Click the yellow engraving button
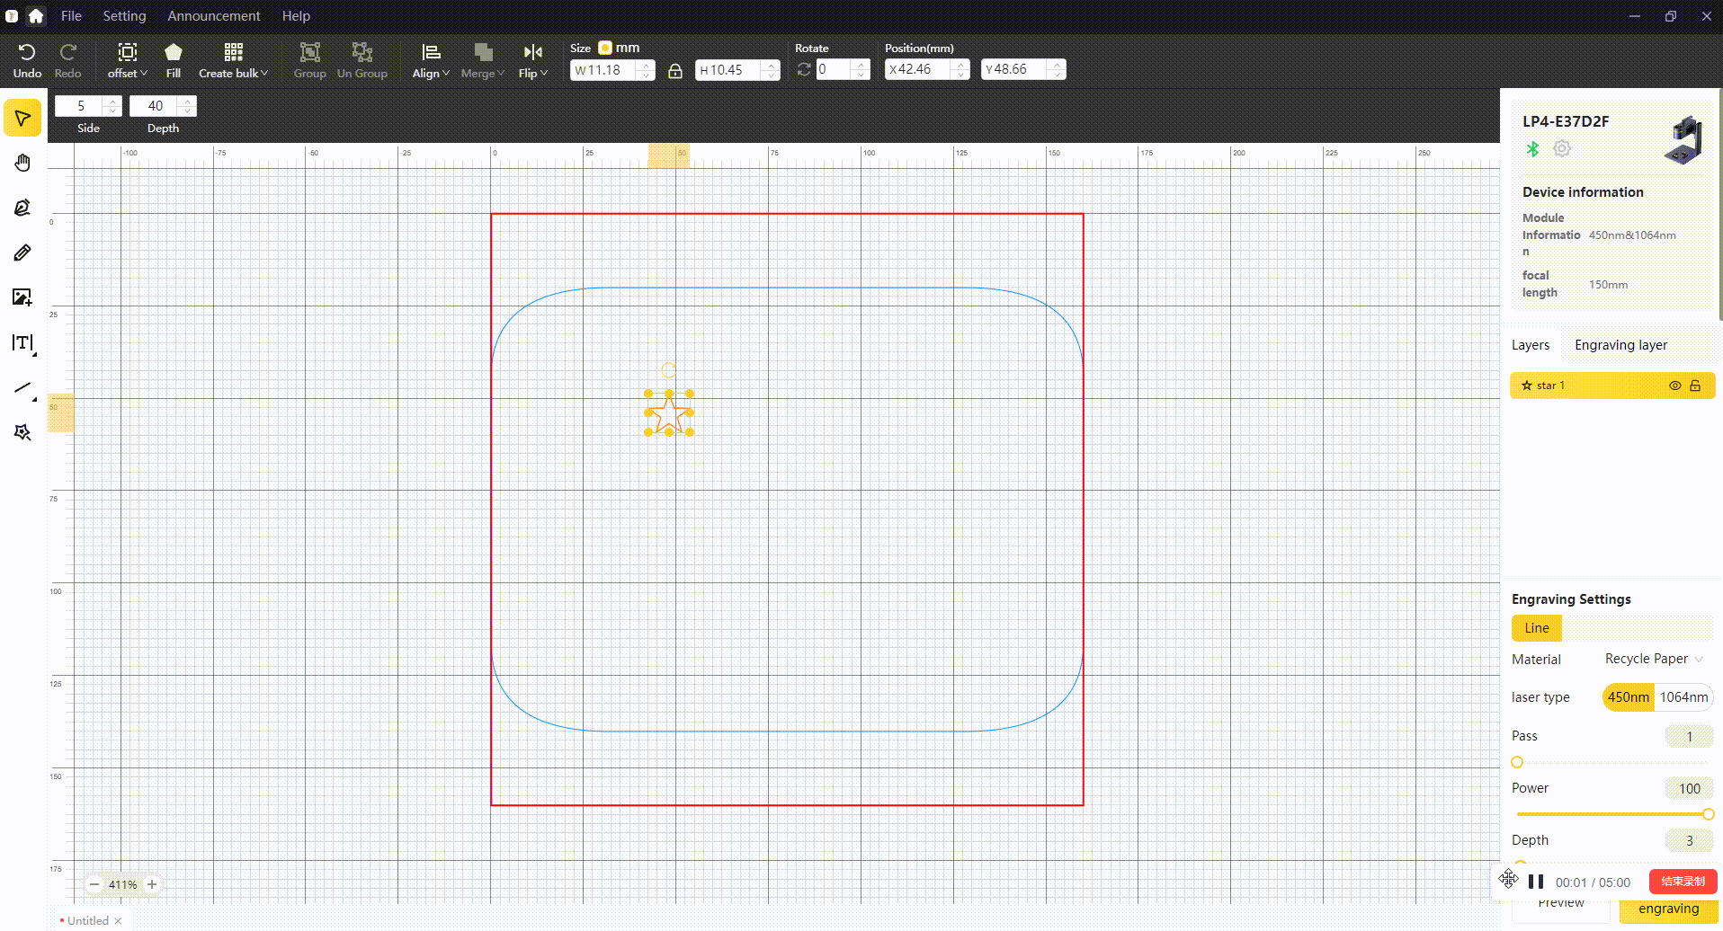The height and width of the screenshot is (931, 1723). (1668, 909)
